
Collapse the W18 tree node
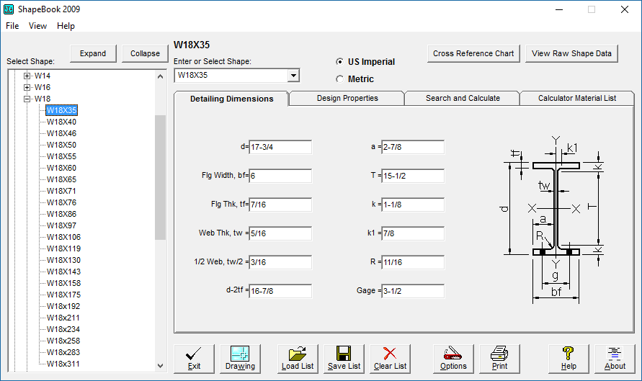pyautogui.click(x=27, y=99)
